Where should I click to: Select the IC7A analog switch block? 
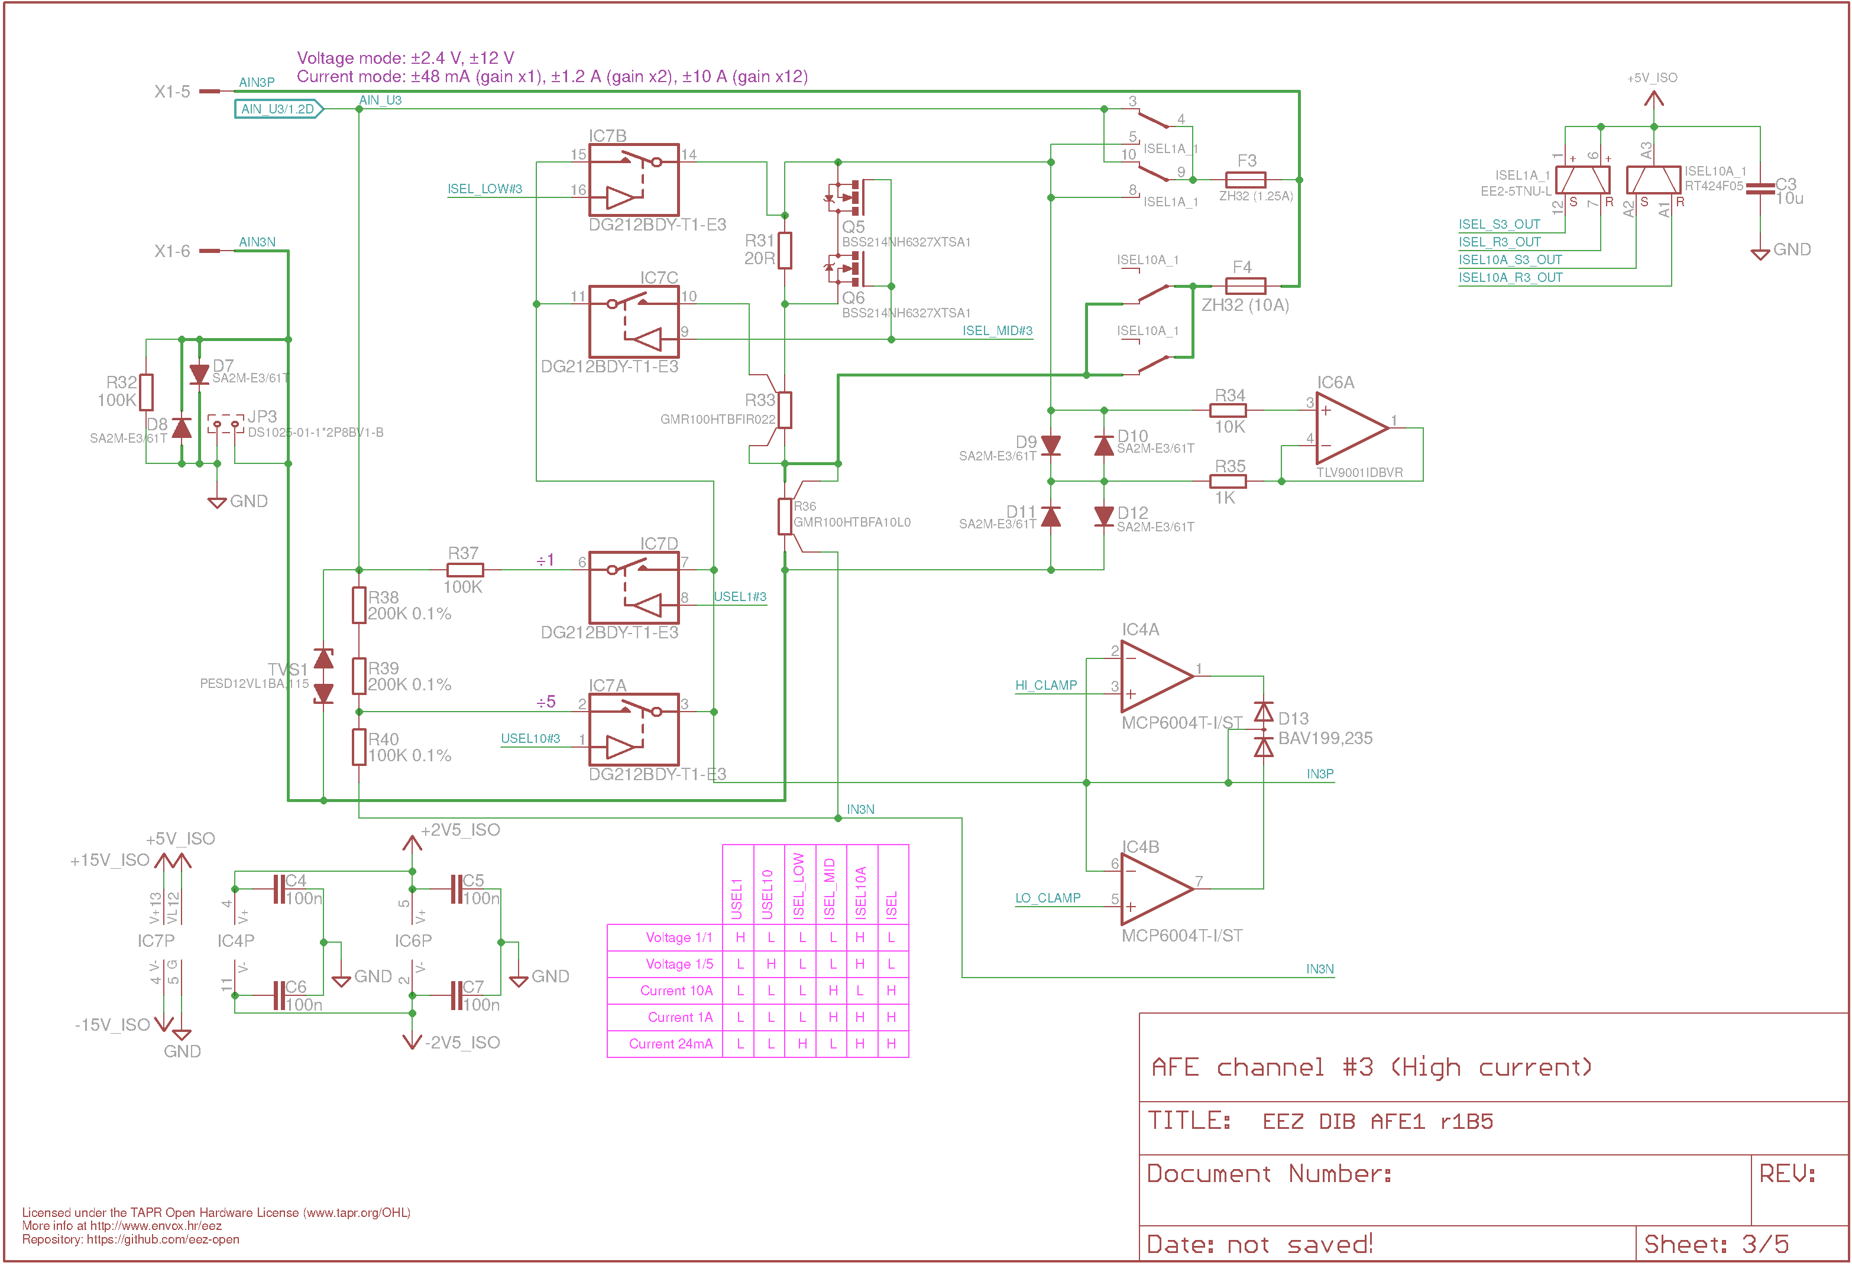coord(634,730)
